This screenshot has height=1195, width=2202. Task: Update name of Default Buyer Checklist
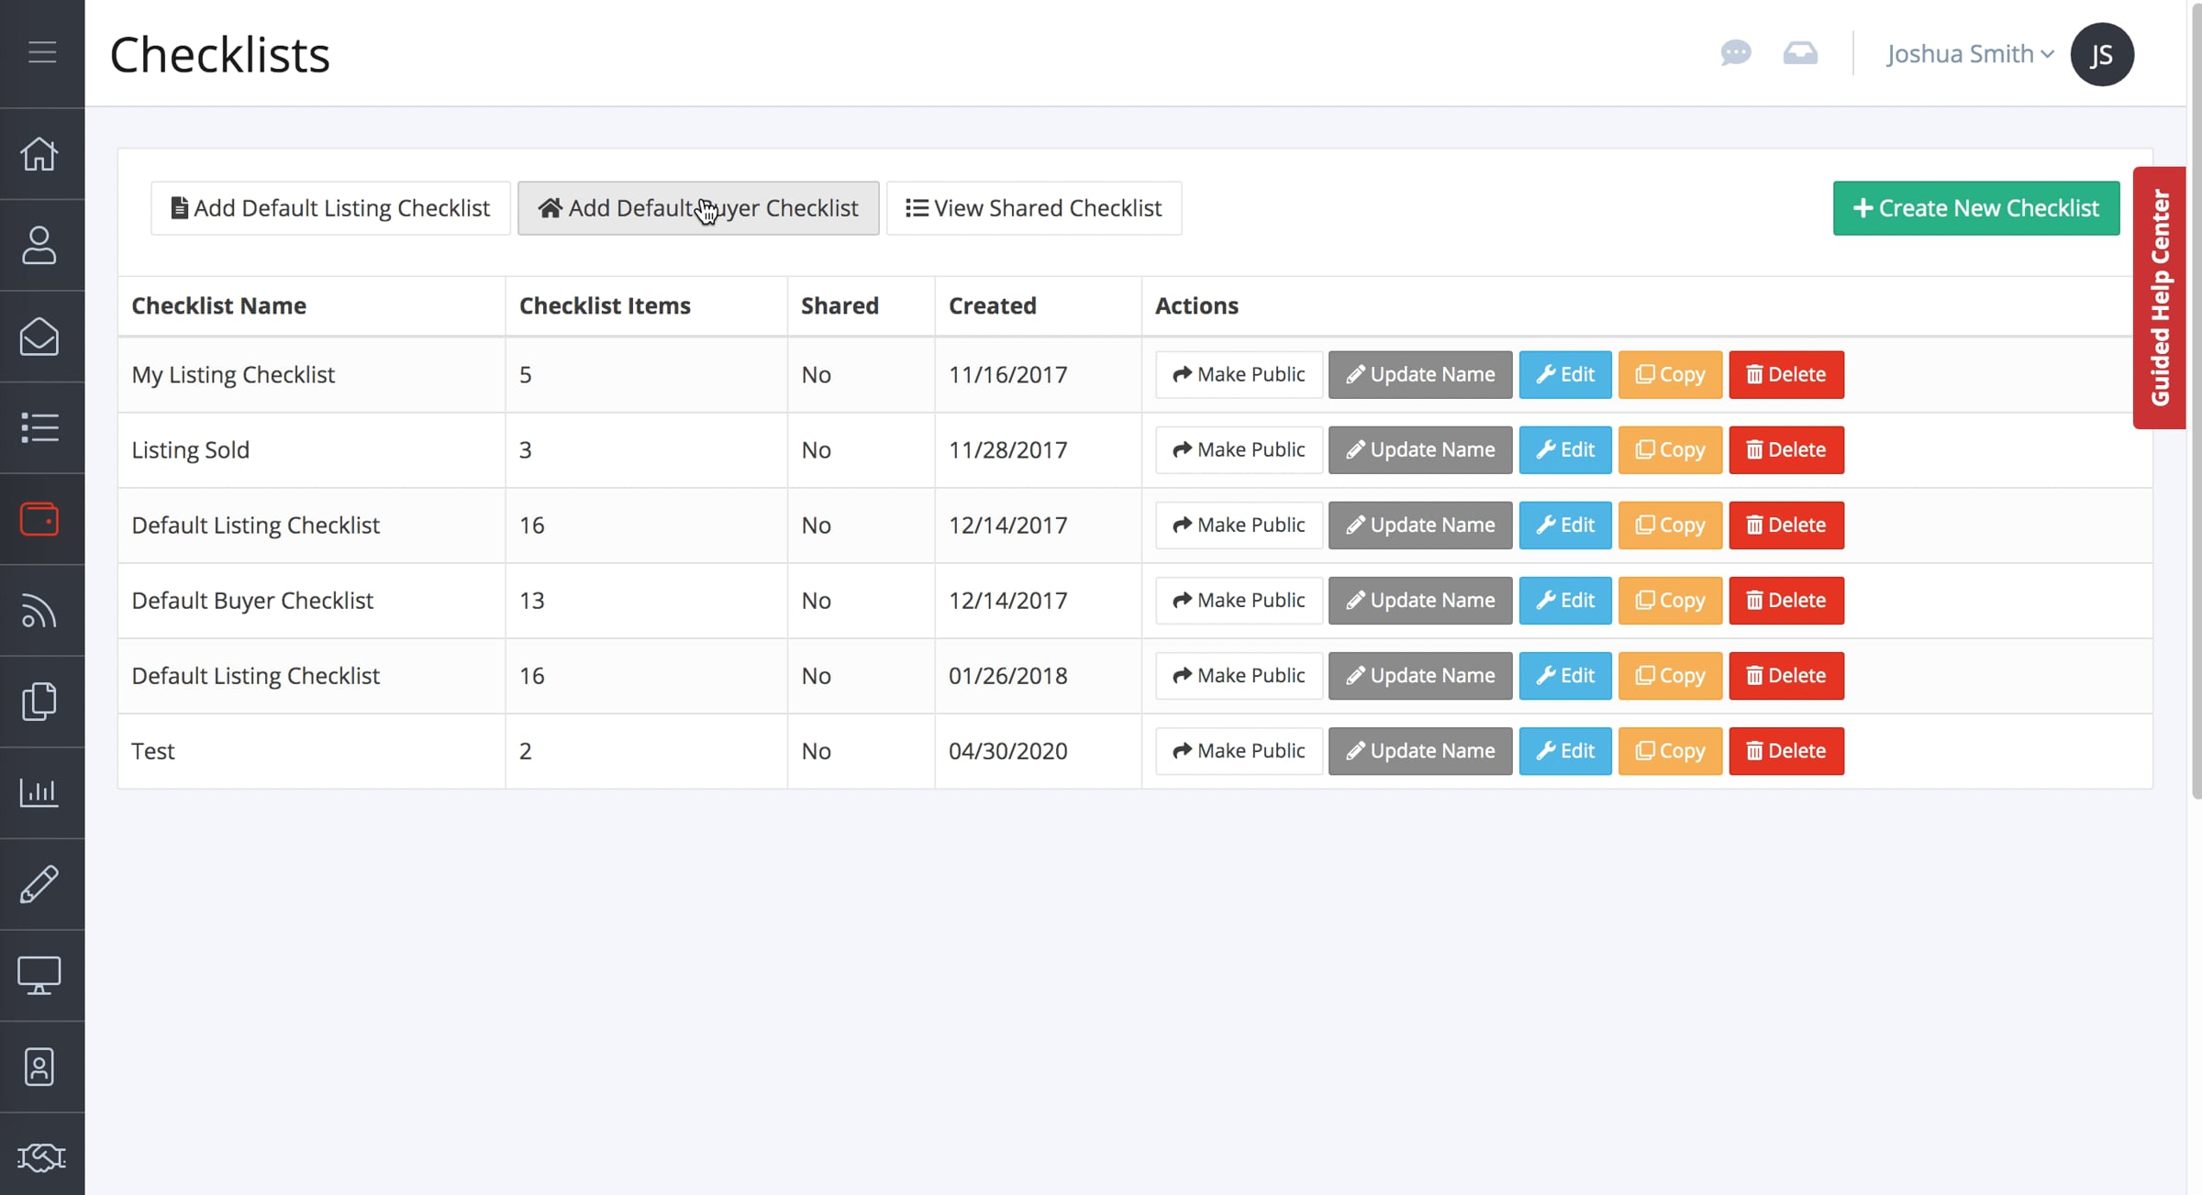coord(1420,600)
